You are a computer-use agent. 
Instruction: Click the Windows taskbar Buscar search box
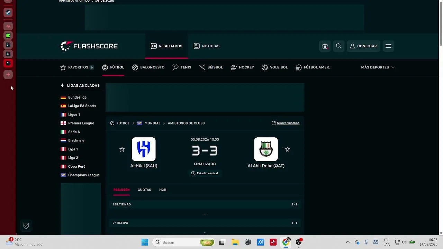(x=184, y=242)
